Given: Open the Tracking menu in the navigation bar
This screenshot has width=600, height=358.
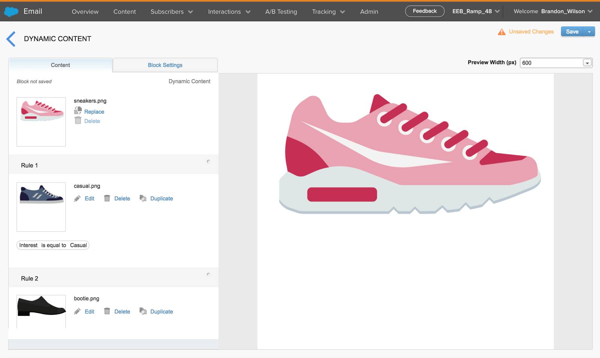Looking at the screenshot, I should pyautogui.click(x=327, y=12).
